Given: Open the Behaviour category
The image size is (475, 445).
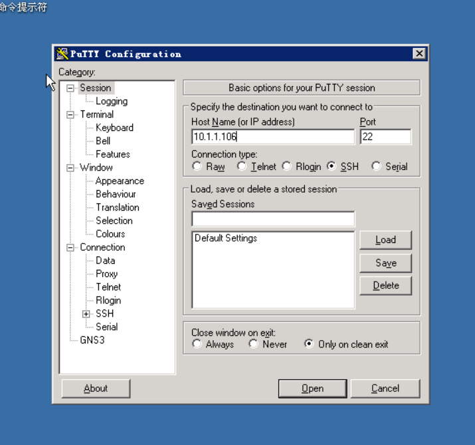Looking at the screenshot, I should coord(116,194).
